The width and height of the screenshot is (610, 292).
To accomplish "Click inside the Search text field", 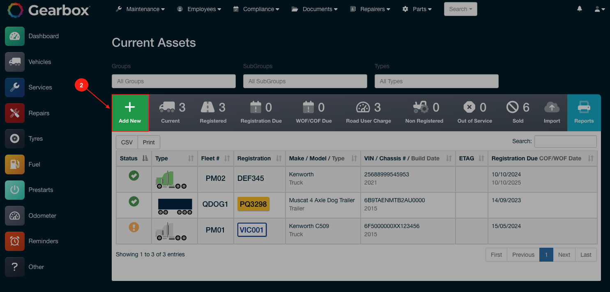I will [x=565, y=141].
